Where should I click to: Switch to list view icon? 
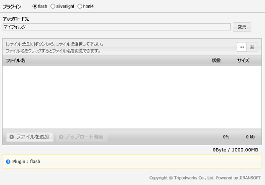pyautogui.click(x=242, y=47)
